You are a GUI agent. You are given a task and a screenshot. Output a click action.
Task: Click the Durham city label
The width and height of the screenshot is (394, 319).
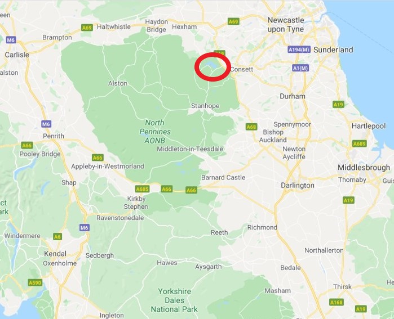point(293,96)
